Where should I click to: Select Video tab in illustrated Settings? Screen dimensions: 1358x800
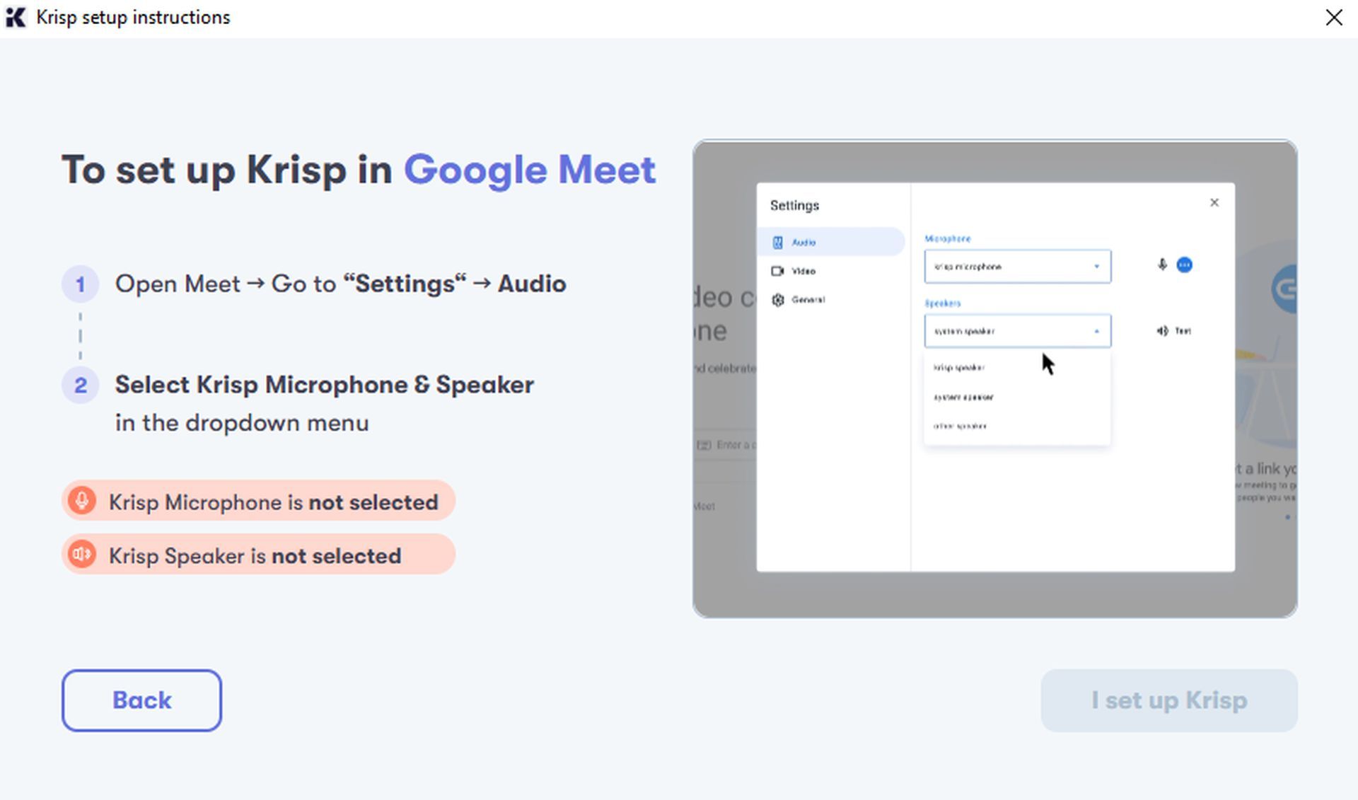[x=803, y=271]
